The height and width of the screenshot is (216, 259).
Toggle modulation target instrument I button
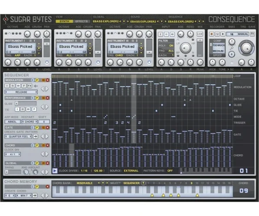coord(7,86)
